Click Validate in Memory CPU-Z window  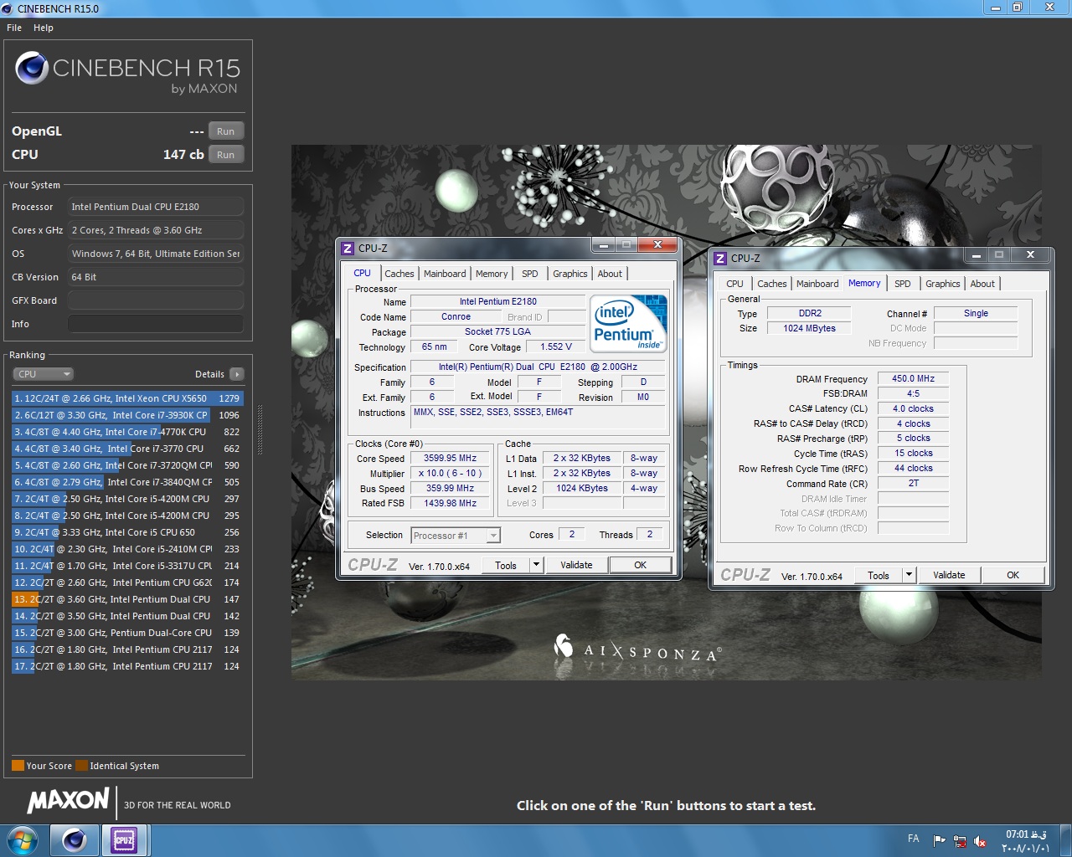tap(949, 575)
